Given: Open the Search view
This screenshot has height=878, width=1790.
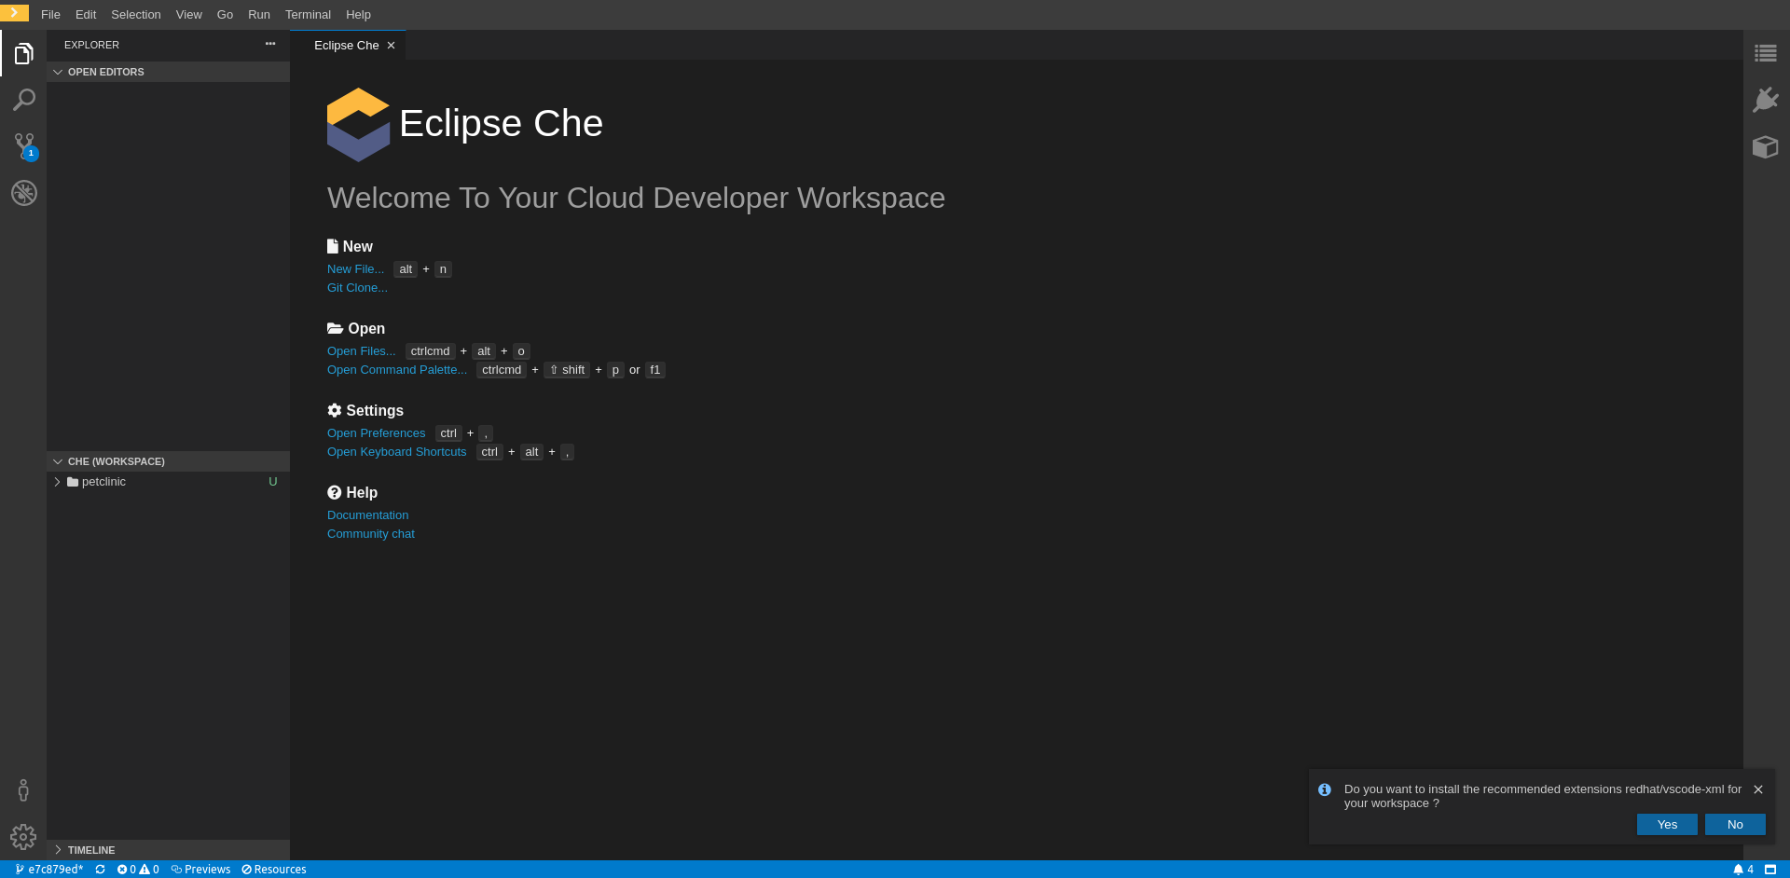Looking at the screenshot, I should [x=23, y=100].
